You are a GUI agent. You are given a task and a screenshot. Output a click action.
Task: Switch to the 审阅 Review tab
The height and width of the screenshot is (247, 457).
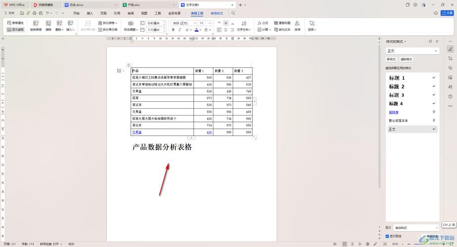131,13
